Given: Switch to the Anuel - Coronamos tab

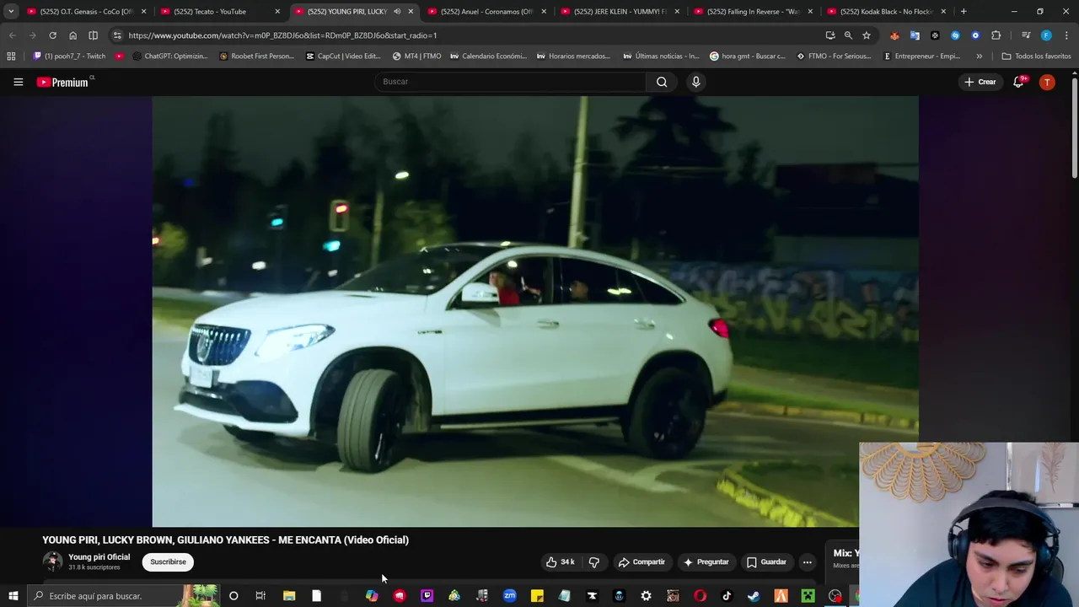Looking at the screenshot, I should [485, 12].
